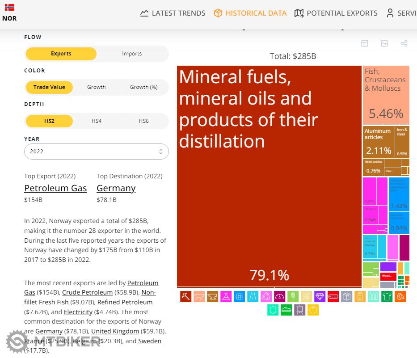The height and width of the screenshot is (358, 417).
Task: Open the Latest Trends tab
Action: [173, 13]
